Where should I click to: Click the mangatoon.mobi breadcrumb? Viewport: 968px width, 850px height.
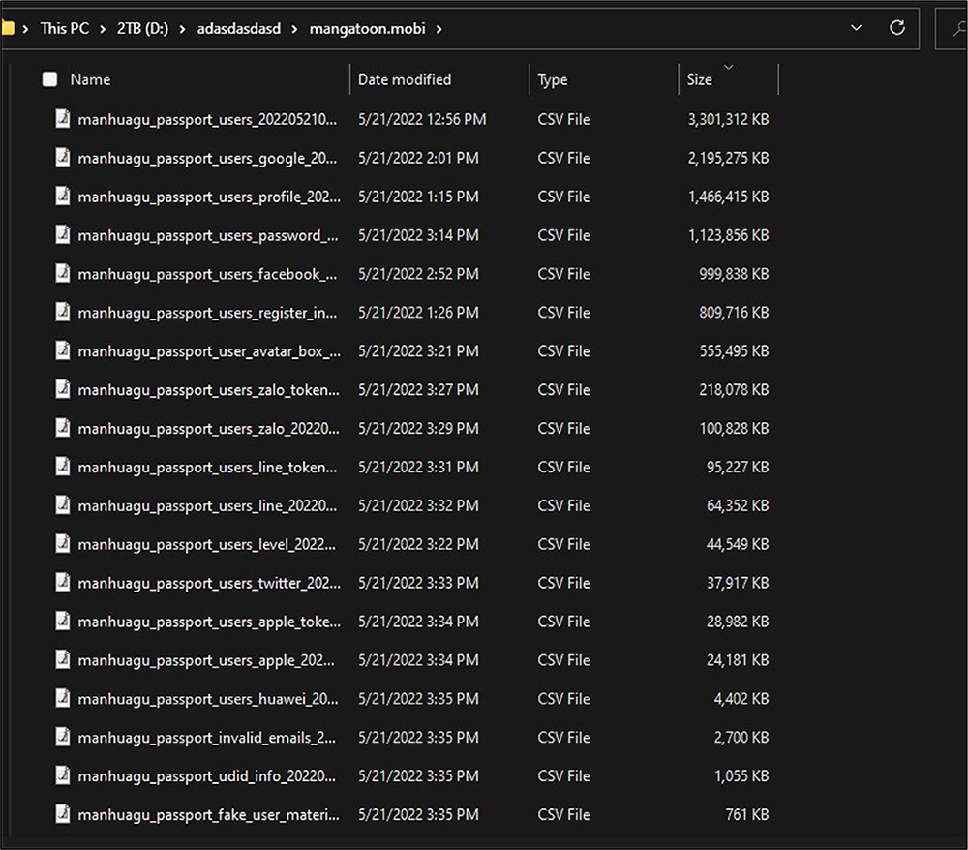click(367, 28)
